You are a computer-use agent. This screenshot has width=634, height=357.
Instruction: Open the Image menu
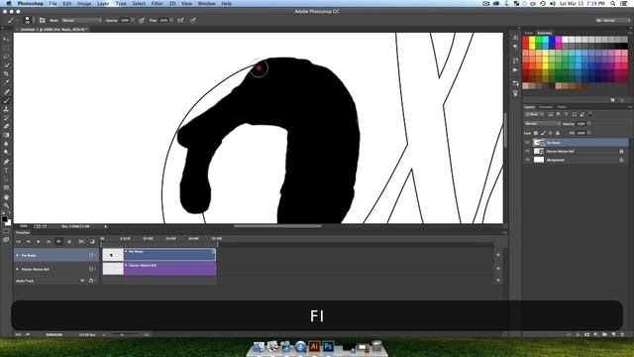point(83,3)
